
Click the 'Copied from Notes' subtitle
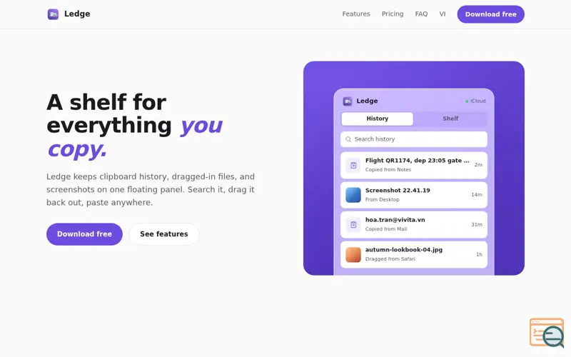click(388, 170)
